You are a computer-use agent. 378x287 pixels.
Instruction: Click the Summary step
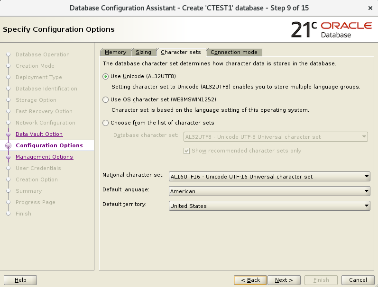click(28, 191)
